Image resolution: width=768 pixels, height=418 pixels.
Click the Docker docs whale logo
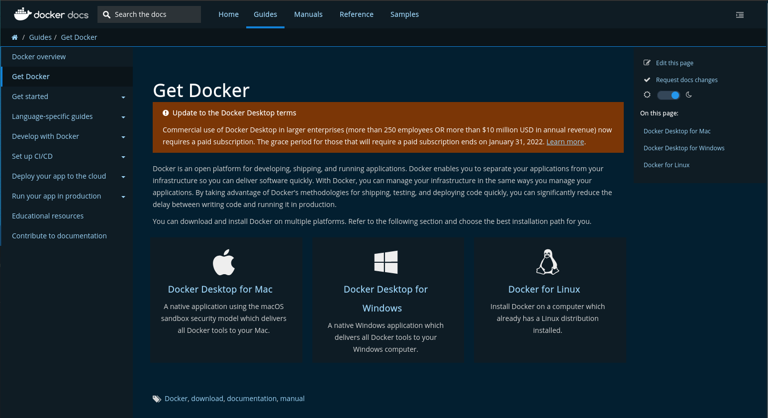pos(51,14)
